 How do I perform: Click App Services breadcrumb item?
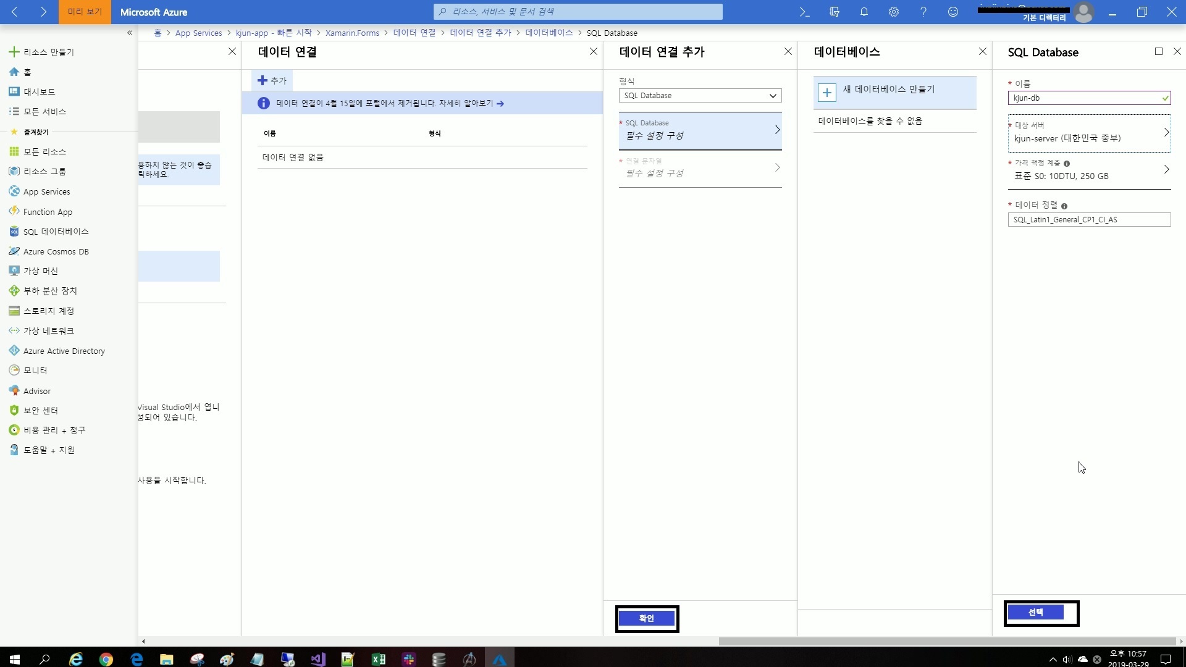coord(198,33)
